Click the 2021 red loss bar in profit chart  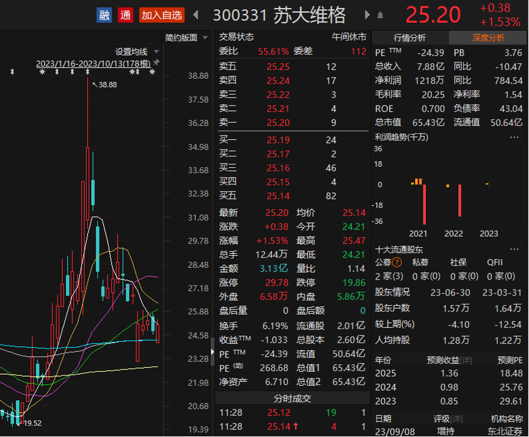(425, 204)
